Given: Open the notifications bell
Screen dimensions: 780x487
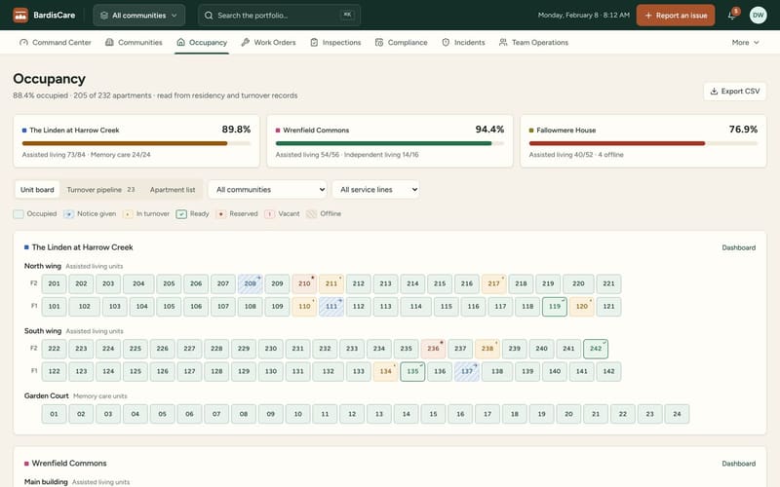Looking at the screenshot, I should [x=732, y=16].
